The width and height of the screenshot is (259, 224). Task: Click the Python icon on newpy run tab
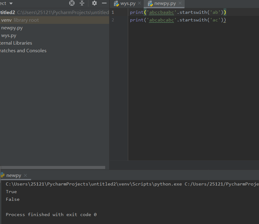(x=2, y=175)
